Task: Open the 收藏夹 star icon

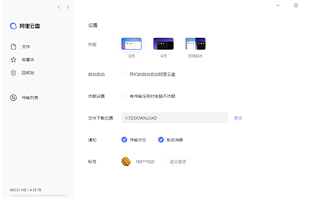Action: click(13, 60)
